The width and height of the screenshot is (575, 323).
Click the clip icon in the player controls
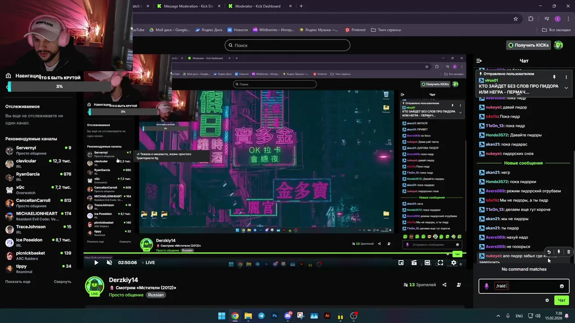pyautogui.click(x=414, y=263)
